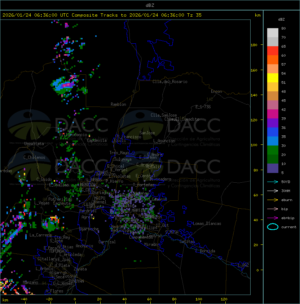
Task: Pick the red 60–65 dBZ swatch
Action: (273, 51)
